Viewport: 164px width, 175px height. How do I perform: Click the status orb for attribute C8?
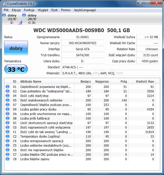8,159
